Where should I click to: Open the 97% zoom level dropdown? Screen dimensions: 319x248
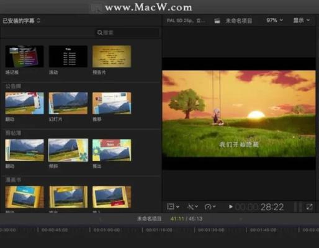[x=274, y=20]
